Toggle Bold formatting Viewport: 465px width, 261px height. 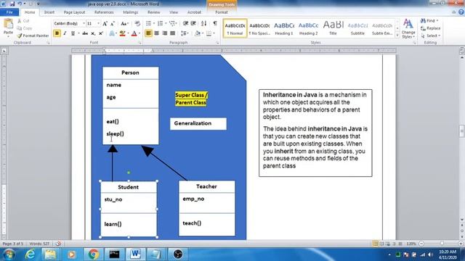tap(57, 33)
